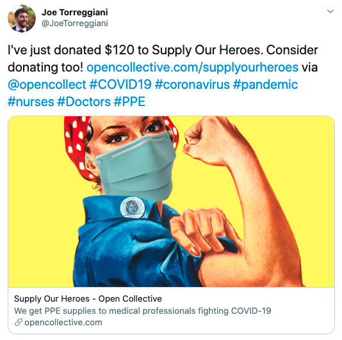
Task: Open the @JoeTorreggiani handle
Action: click(x=74, y=24)
